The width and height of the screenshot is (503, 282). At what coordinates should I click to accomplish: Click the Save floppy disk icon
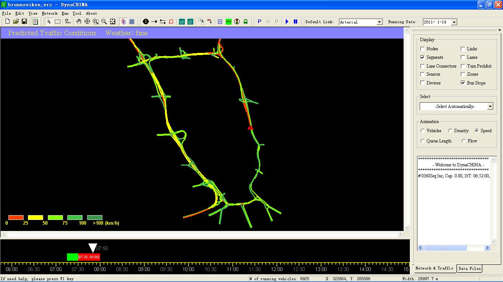click(24, 22)
